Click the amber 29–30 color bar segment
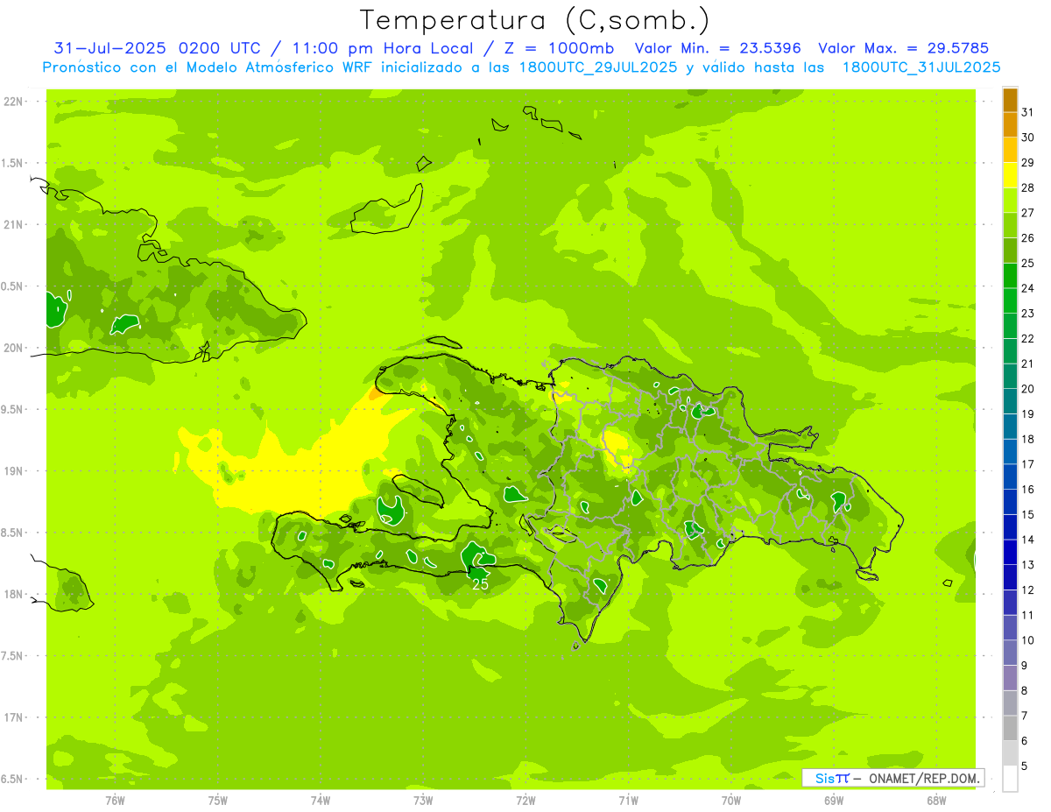The image size is (1051, 812). pyautogui.click(x=1010, y=150)
